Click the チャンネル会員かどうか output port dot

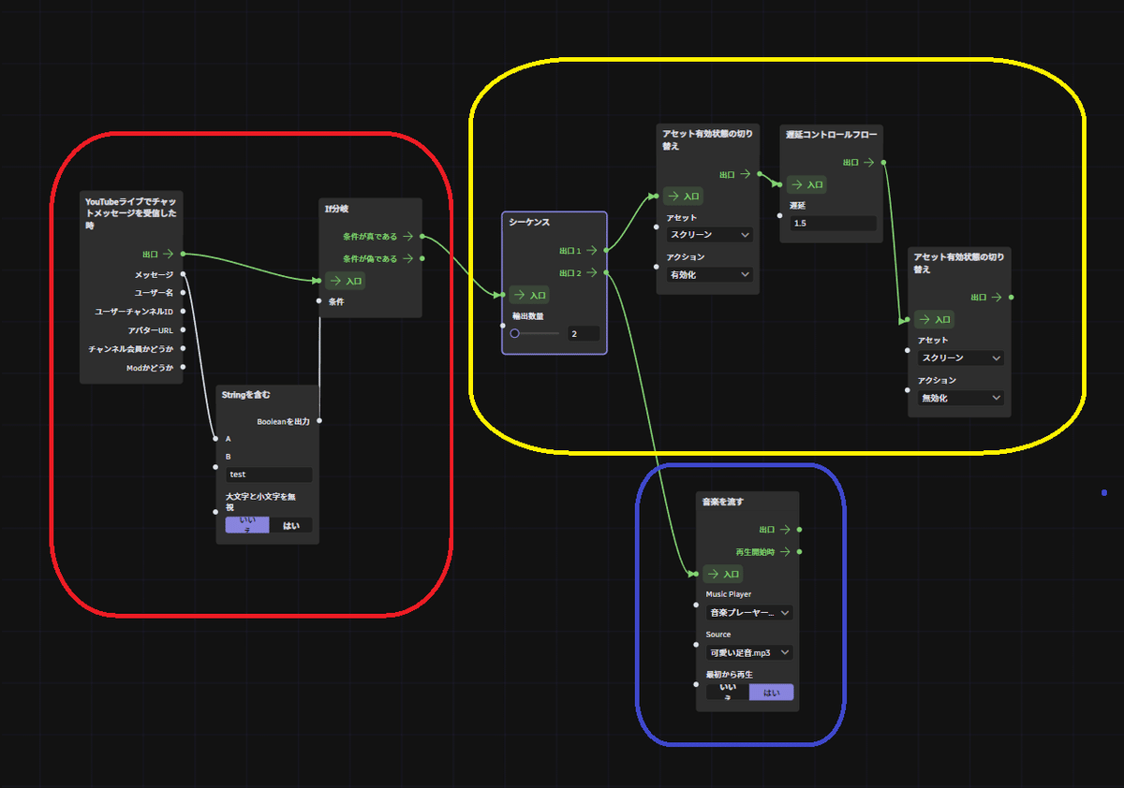183,349
